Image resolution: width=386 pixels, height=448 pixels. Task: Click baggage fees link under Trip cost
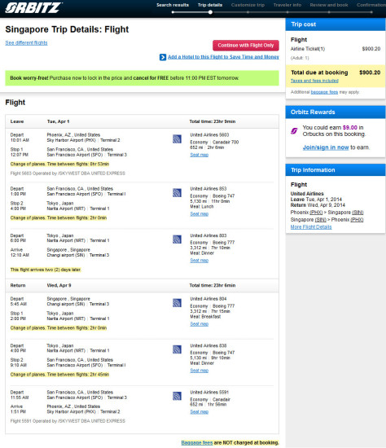tap(324, 92)
